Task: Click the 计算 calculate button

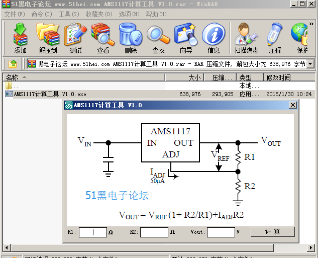Action: pyautogui.click(x=273, y=232)
